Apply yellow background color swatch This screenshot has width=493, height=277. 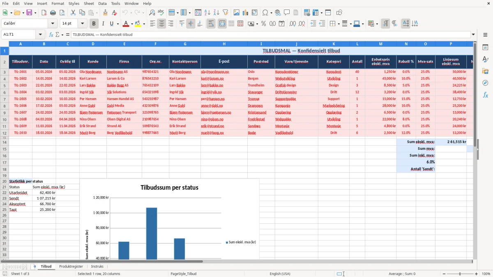pyautogui.click(x=138, y=24)
